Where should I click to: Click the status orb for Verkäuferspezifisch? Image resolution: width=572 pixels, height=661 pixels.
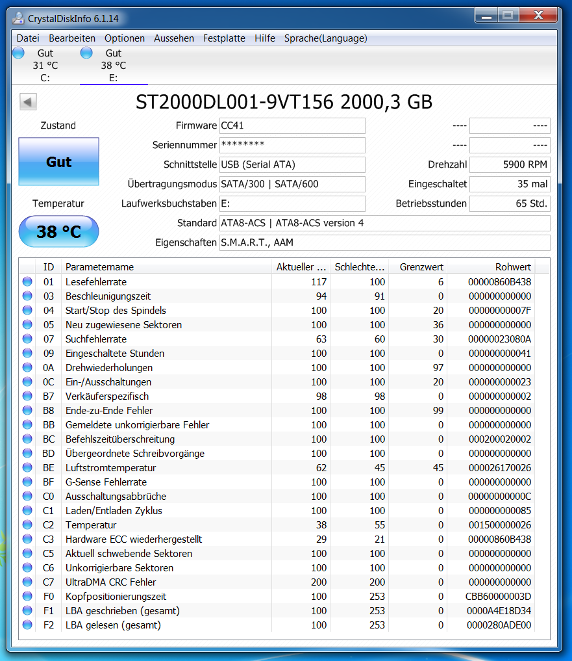(27, 396)
